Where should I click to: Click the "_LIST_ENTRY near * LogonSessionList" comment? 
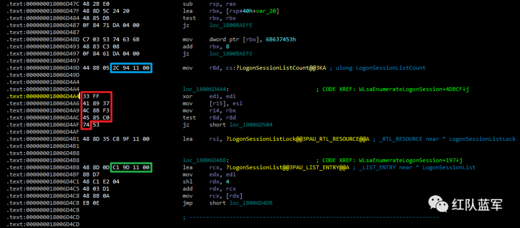click(x=417, y=168)
